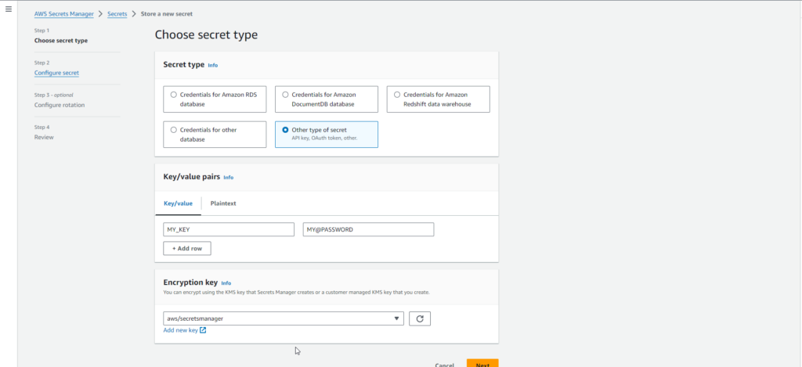Switch to the Key/value tab
Viewport: 802px width, 367px height.
click(x=178, y=203)
